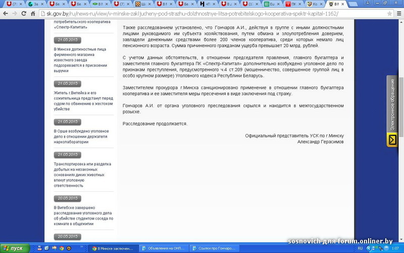Open the browser home page
The image size is (404, 253).
pos(33,14)
